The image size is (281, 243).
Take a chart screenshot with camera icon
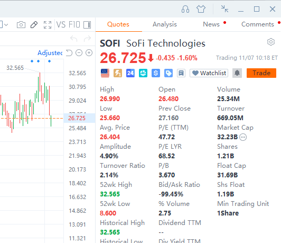pyautogui.click(x=21, y=24)
